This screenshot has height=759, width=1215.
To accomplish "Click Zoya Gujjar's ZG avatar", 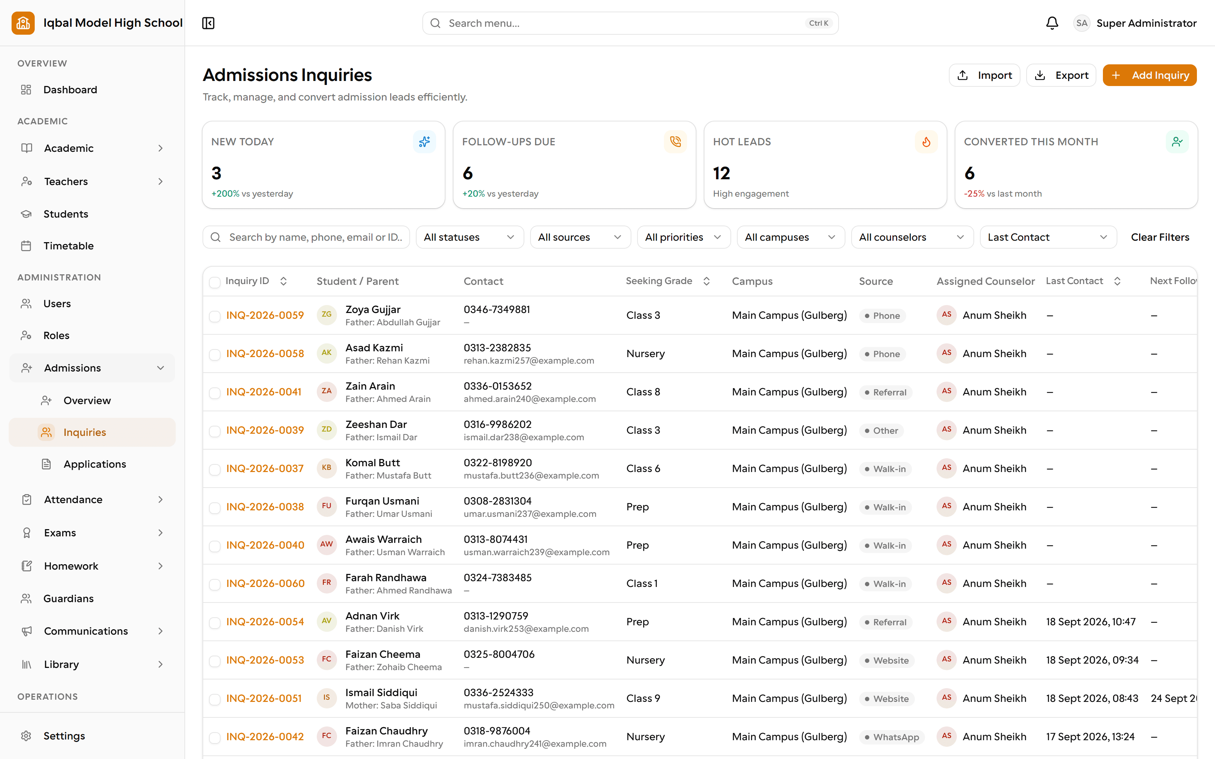I will point(326,315).
